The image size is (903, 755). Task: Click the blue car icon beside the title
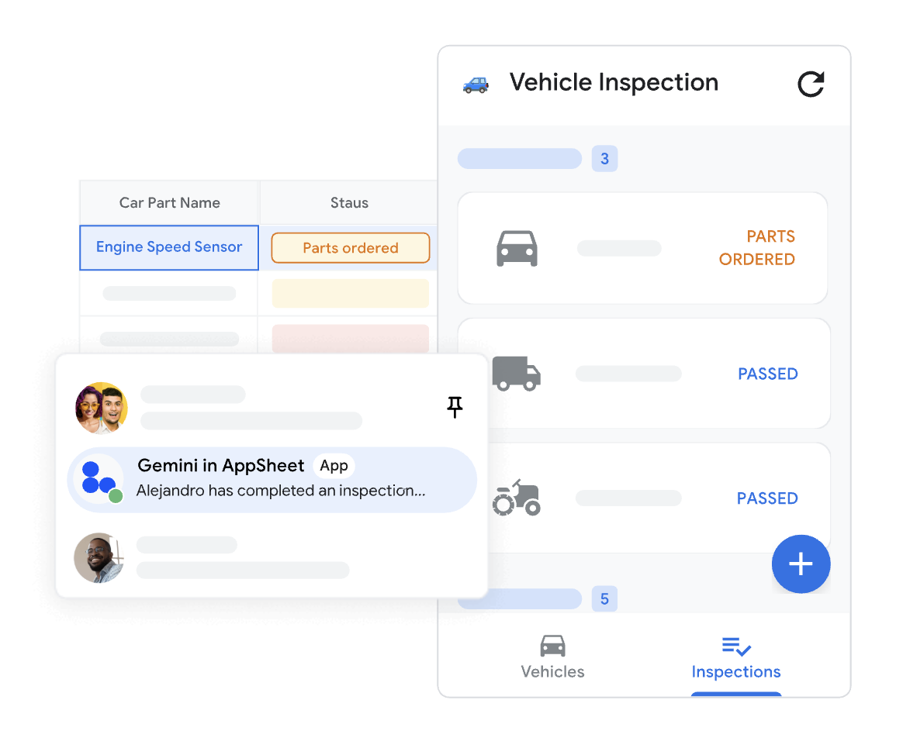[x=476, y=84]
